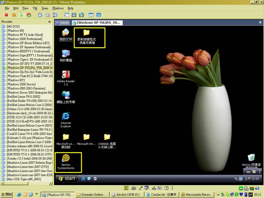This screenshot has height=198, width=264.
Task: Open the Team menu
Action: click(x=45, y=8)
